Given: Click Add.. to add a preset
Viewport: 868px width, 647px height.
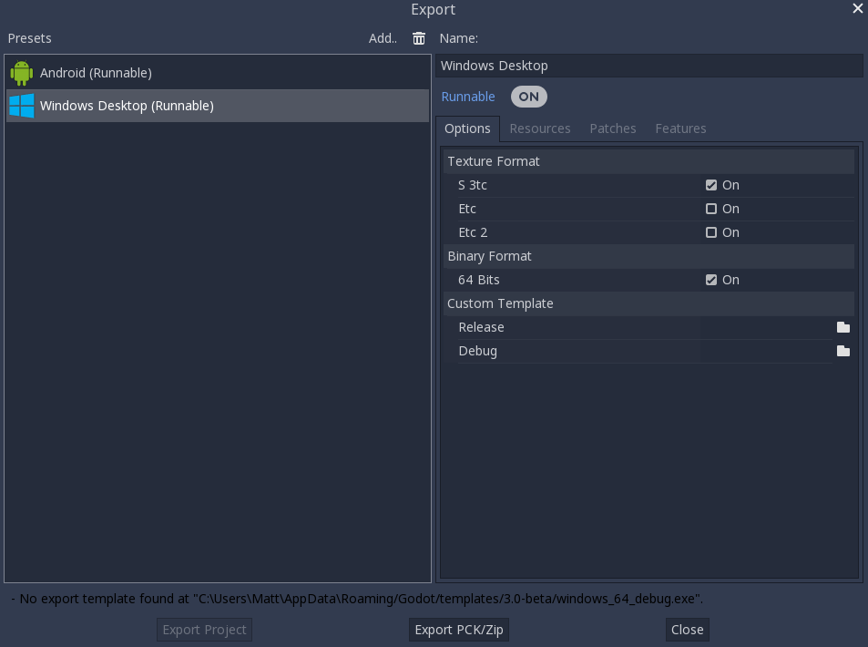Looking at the screenshot, I should tap(383, 38).
